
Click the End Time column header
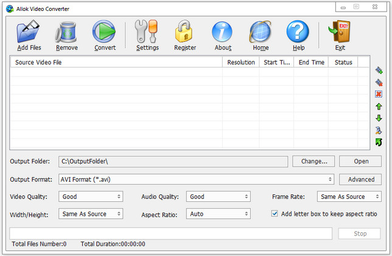(311, 62)
